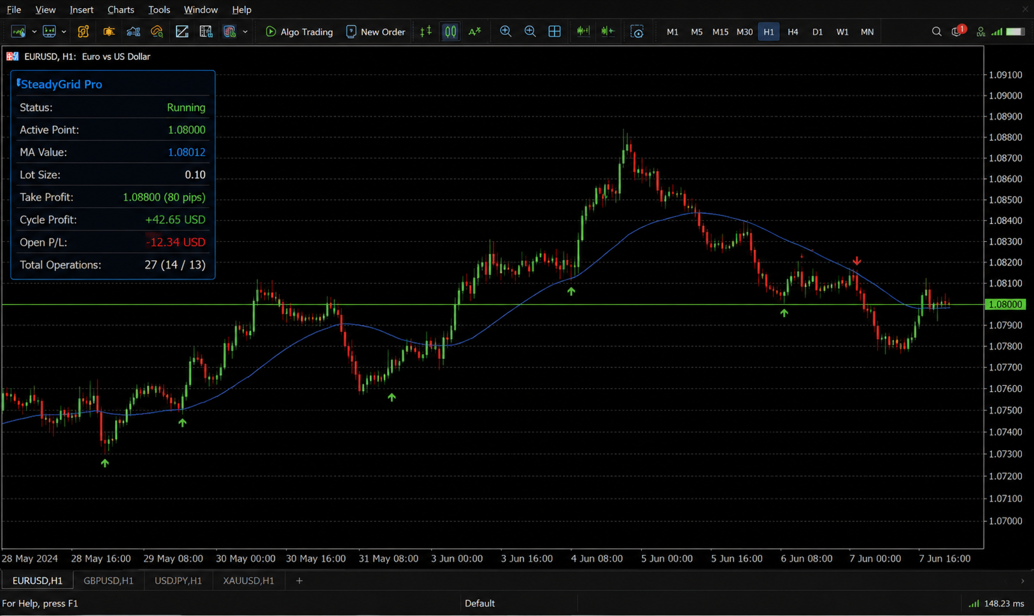
Task: Click the green community user icon
Action: (981, 32)
